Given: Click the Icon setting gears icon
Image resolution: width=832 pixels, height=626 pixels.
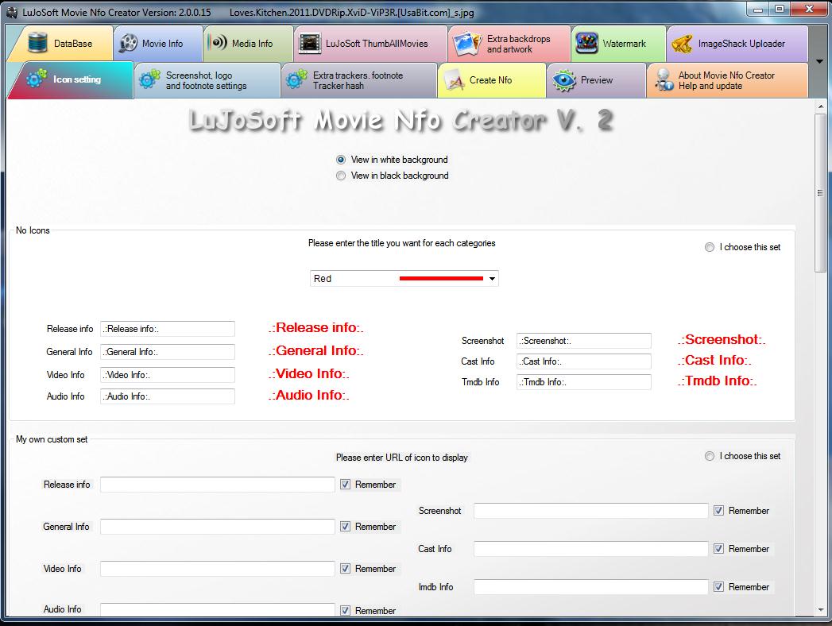Looking at the screenshot, I should 36,78.
